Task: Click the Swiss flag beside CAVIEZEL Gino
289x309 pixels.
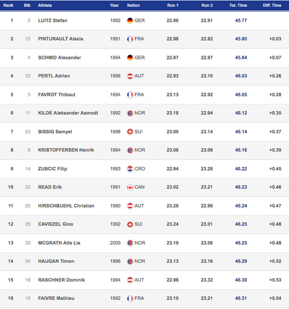Action: 130,224
